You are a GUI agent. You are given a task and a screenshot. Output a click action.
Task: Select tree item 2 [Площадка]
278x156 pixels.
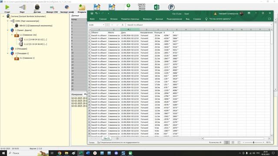pyautogui.click(x=21, y=49)
